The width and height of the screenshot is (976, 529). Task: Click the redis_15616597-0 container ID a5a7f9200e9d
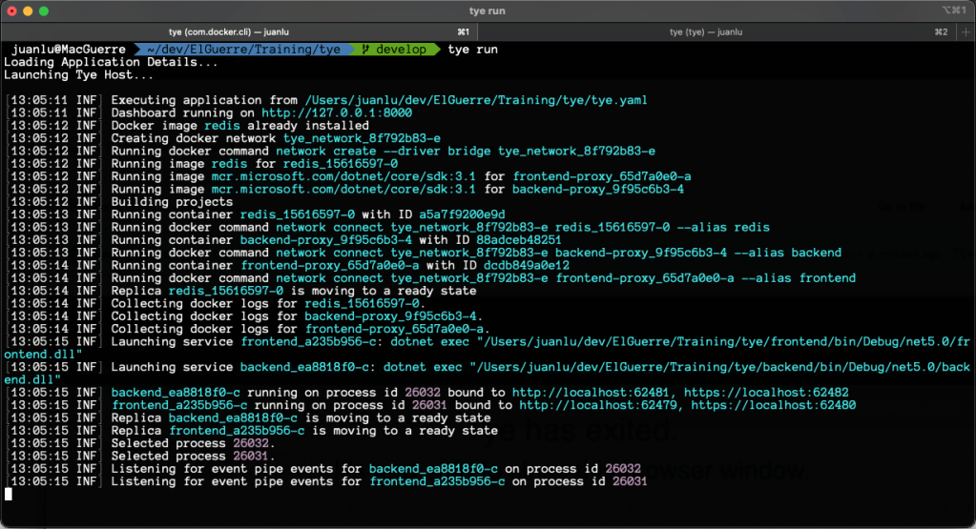[x=461, y=214]
